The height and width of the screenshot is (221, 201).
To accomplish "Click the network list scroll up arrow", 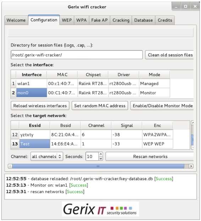I will coord(192,123).
